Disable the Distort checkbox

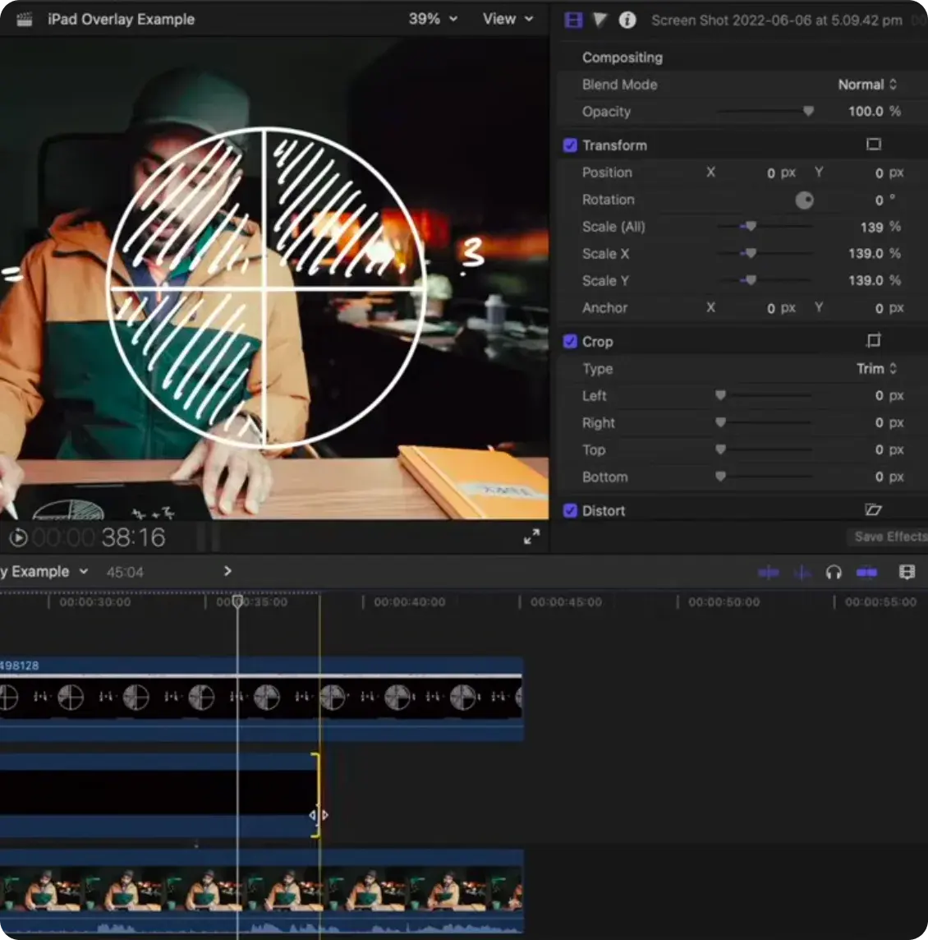point(570,510)
